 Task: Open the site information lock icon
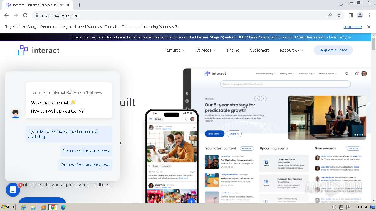pos(37,15)
